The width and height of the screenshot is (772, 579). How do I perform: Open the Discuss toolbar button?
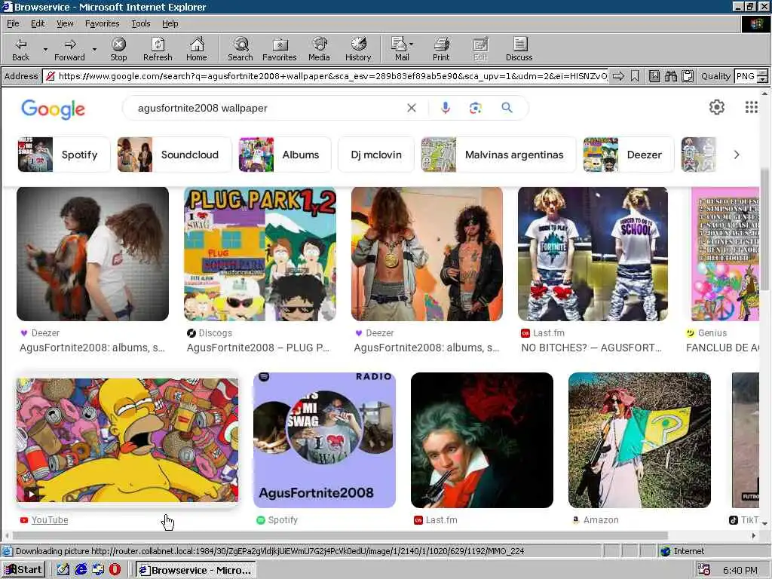(x=519, y=49)
